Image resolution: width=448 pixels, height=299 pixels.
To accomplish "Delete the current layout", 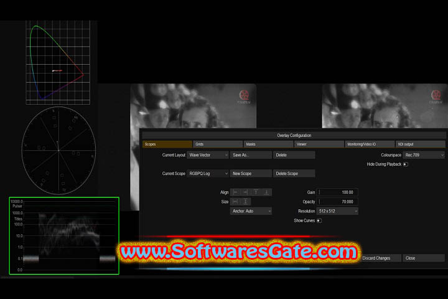I will [294, 154].
